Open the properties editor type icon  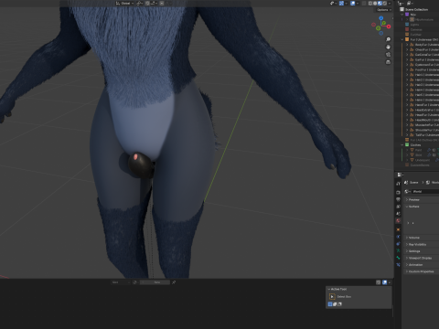coord(400,175)
